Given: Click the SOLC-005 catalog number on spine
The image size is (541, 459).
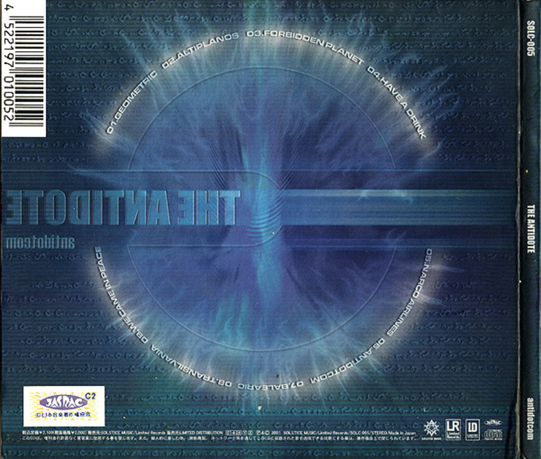Looking at the screenshot, I should 530,38.
